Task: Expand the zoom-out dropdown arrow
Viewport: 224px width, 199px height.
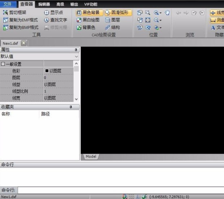Action: tap(160, 20)
